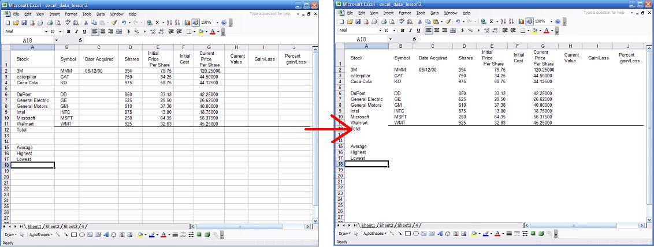Click horizontal scrollbar in left window
This screenshot has height=247, width=654.
point(250,227)
